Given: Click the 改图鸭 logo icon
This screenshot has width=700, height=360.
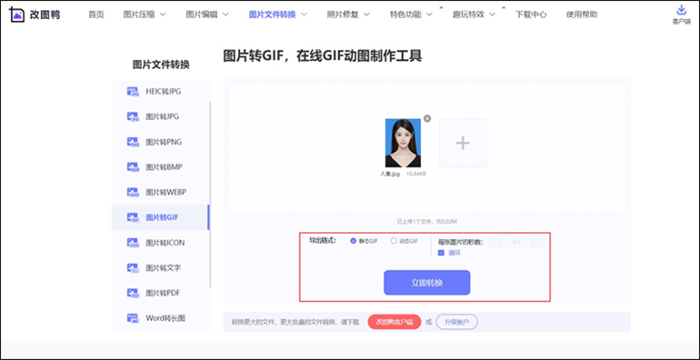Looking at the screenshot, I should pos(17,15).
